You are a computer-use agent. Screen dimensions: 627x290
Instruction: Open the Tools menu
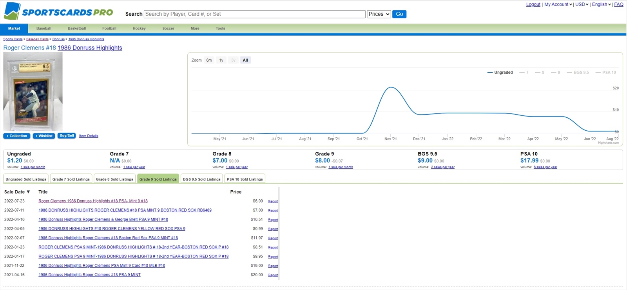221,29
